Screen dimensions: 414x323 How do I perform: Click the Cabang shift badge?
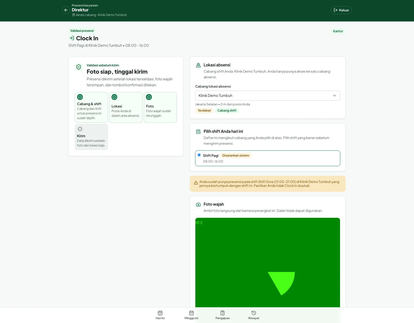pos(227,111)
